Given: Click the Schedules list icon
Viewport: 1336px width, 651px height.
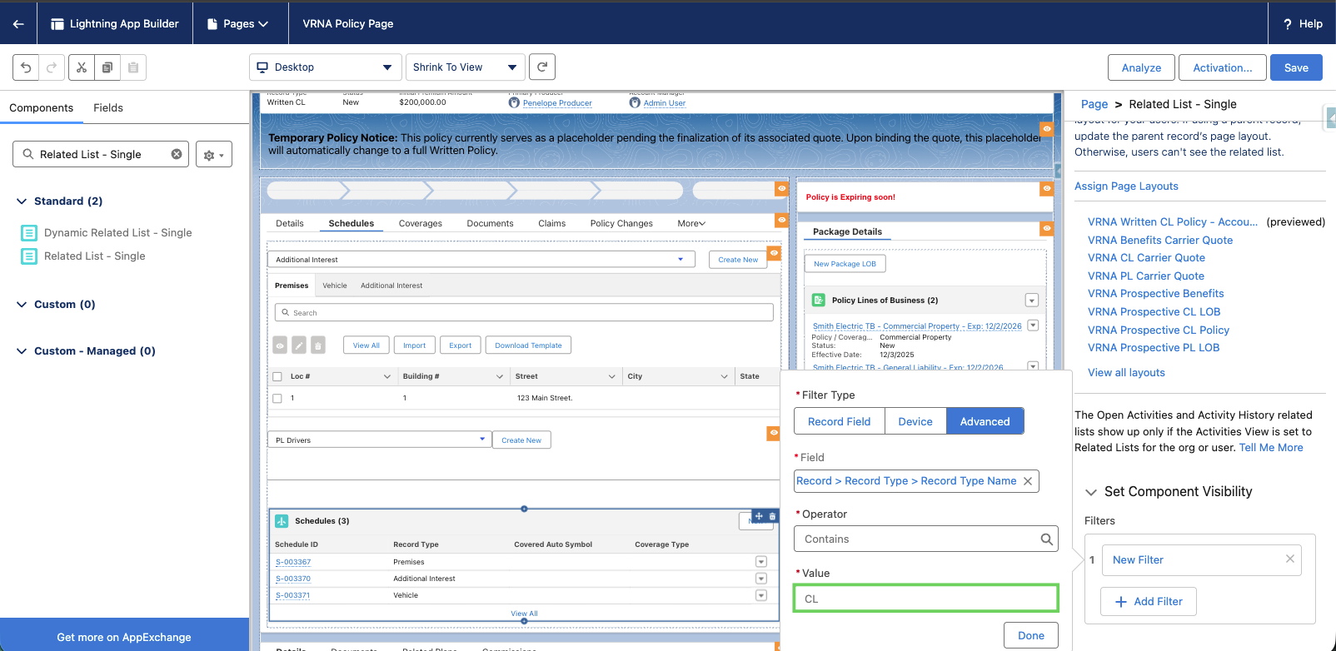Looking at the screenshot, I should coord(282,521).
